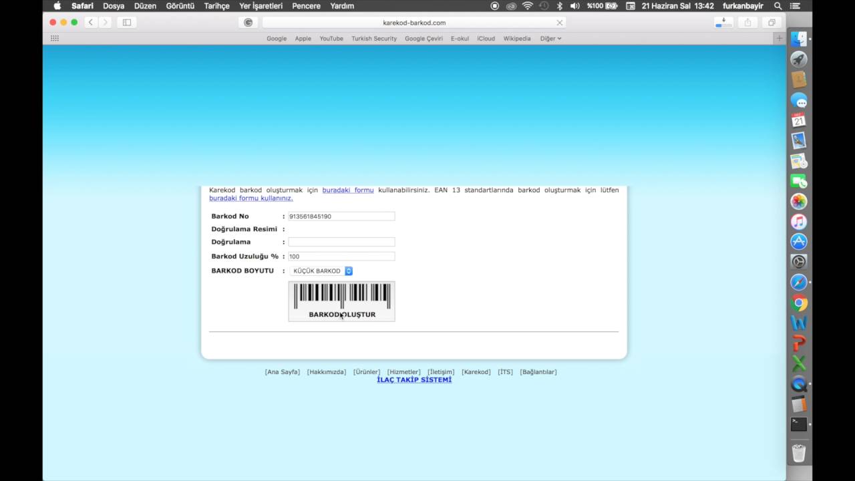Open Messages app in the dock
855x481 pixels.
click(799, 100)
